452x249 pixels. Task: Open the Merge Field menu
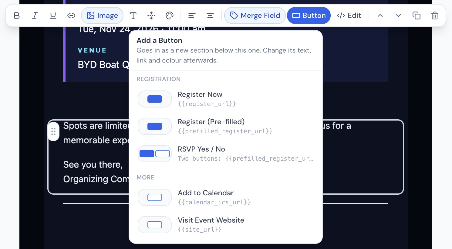tap(255, 15)
